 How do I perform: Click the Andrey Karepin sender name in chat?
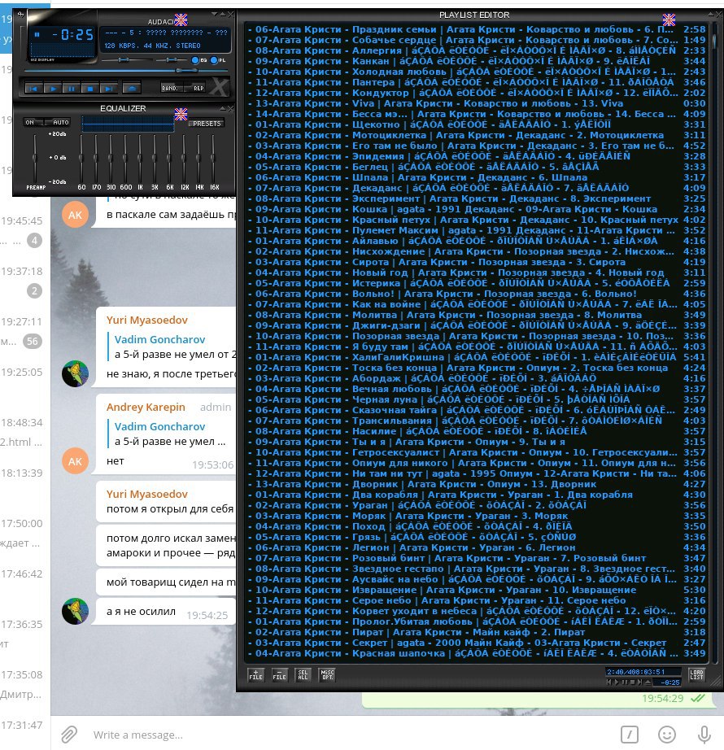(x=146, y=407)
